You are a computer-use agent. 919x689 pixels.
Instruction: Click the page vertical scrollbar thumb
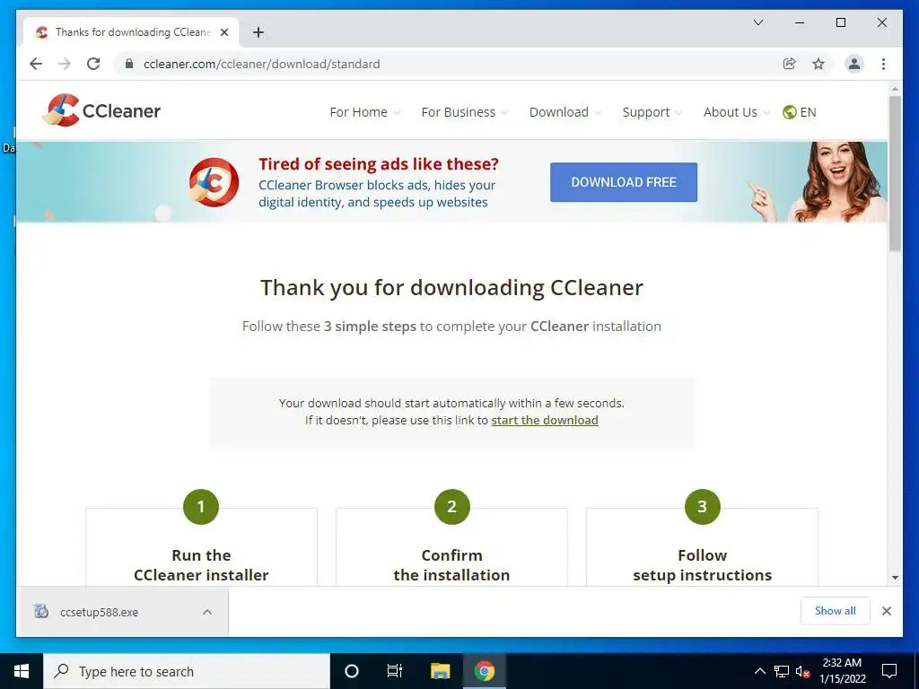tap(895, 173)
